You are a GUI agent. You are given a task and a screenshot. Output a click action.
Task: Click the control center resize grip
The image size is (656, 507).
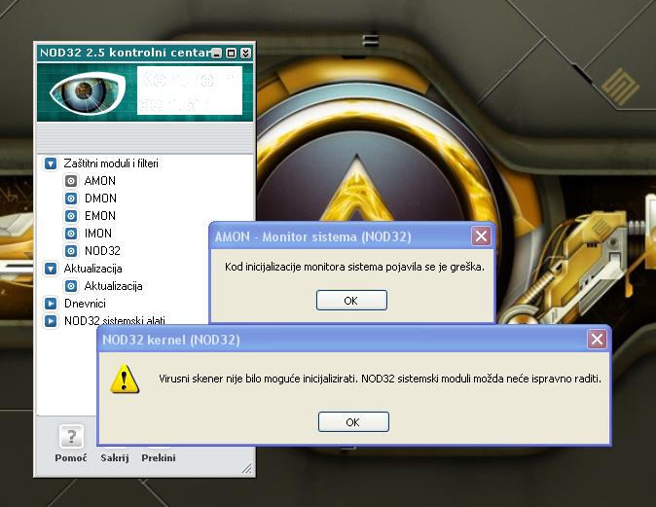point(247,468)
